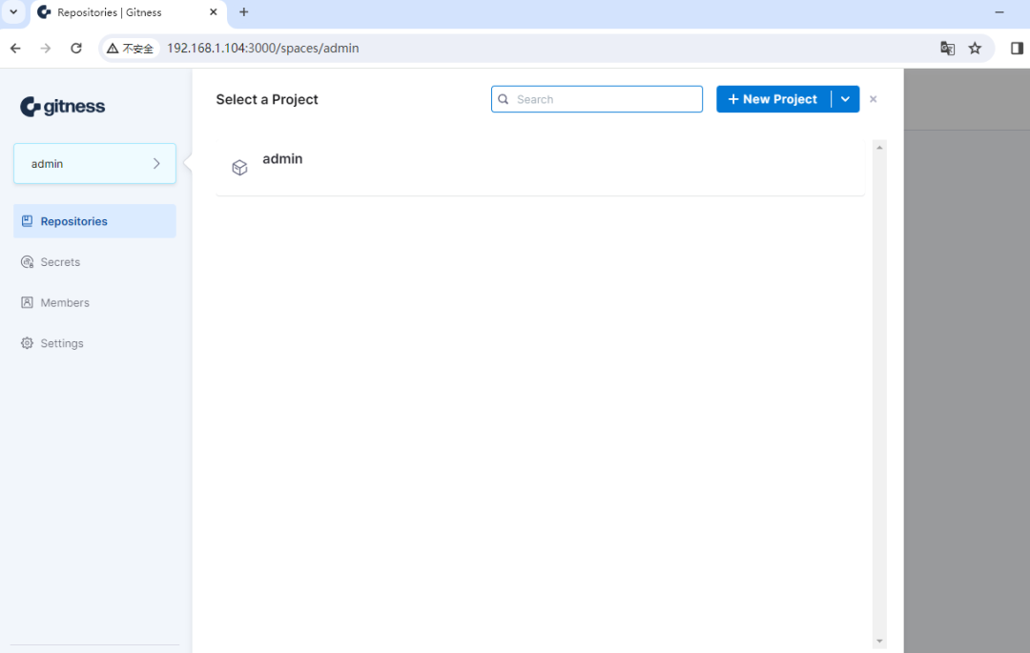The width and height of the screenshot is (1030, 653).
Task: Click the Gitness logo in sidebar
Action: point(62,107)
